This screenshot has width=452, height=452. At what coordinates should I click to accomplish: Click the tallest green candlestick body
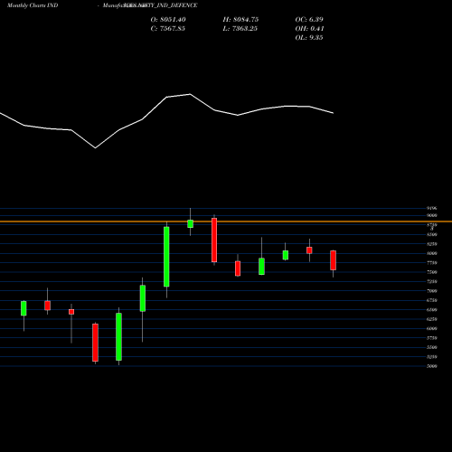166,257
